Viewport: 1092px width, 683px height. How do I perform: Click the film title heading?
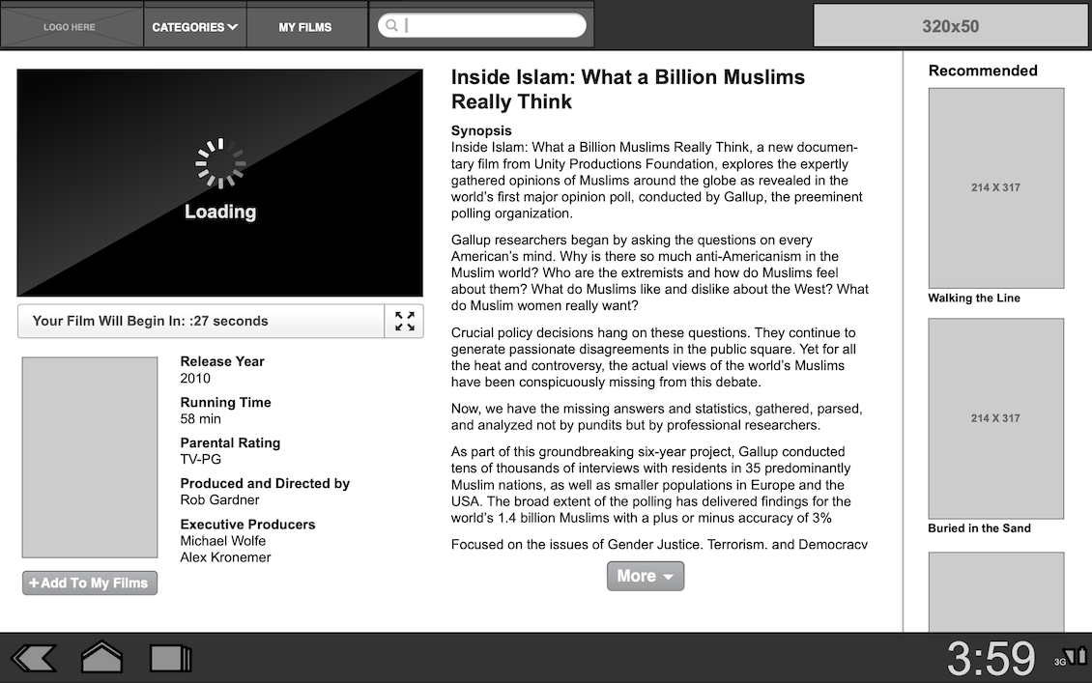pos(628,89)
